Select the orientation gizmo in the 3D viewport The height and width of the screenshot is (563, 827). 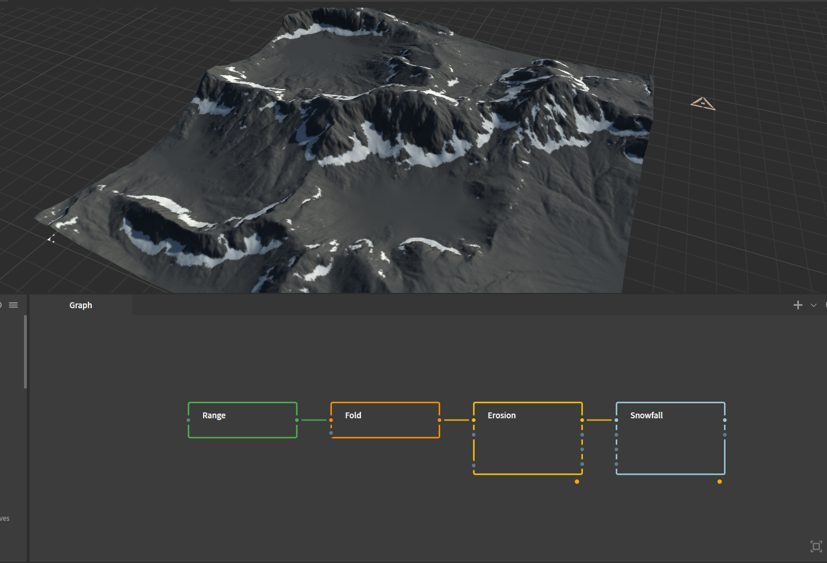pyautogui.click(x=702, y=103)
